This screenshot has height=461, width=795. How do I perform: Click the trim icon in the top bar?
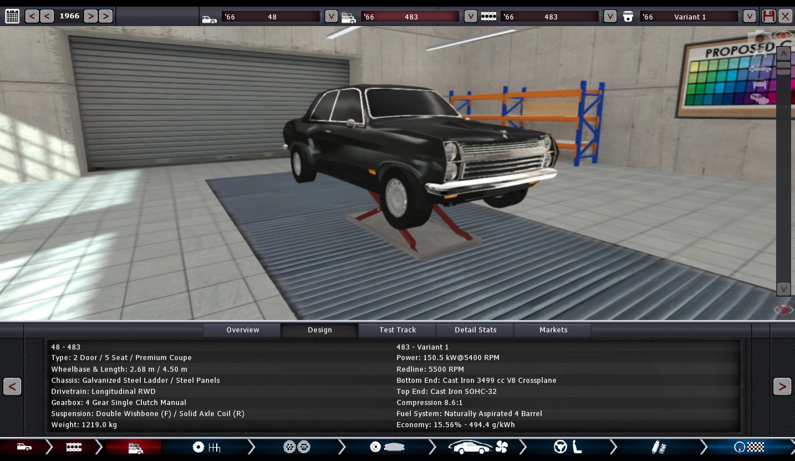349,18
